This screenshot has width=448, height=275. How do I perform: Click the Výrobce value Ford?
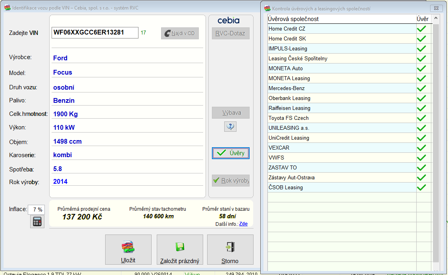pos(60,58)
